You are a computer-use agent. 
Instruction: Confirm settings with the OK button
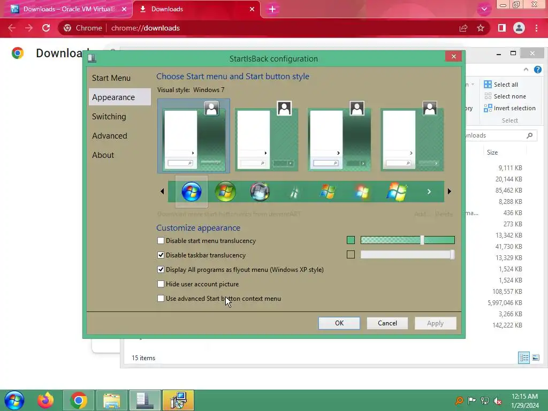[x=339, y=323]
